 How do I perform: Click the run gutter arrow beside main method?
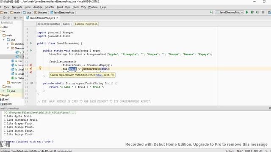(x=31, y=50)
